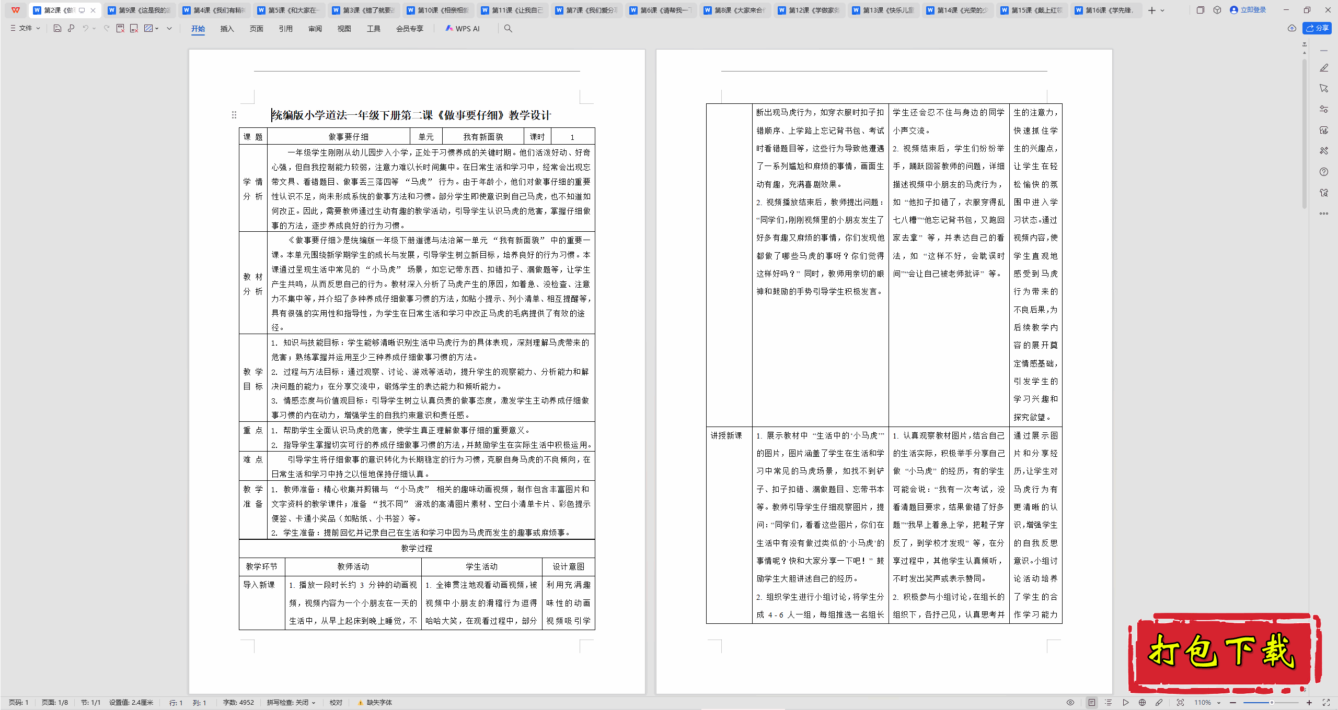The height and width of the screenshot is (710, 1338).
Task: Switch to the 第9课 document tab
Action: 140,10
